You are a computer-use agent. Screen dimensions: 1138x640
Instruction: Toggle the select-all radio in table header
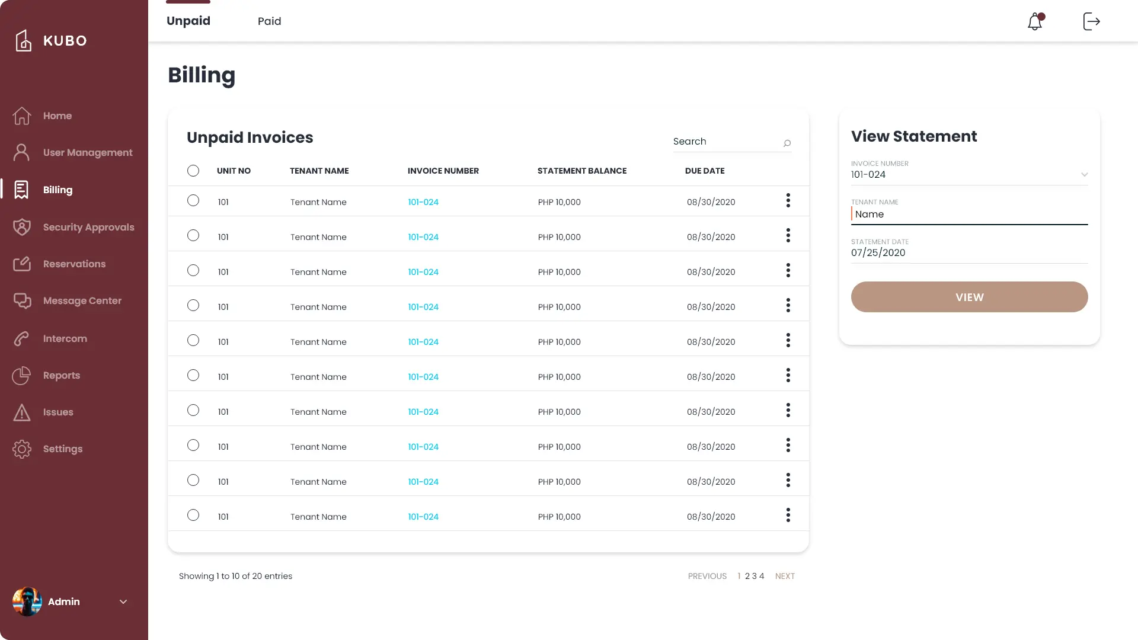pos(193,171)
